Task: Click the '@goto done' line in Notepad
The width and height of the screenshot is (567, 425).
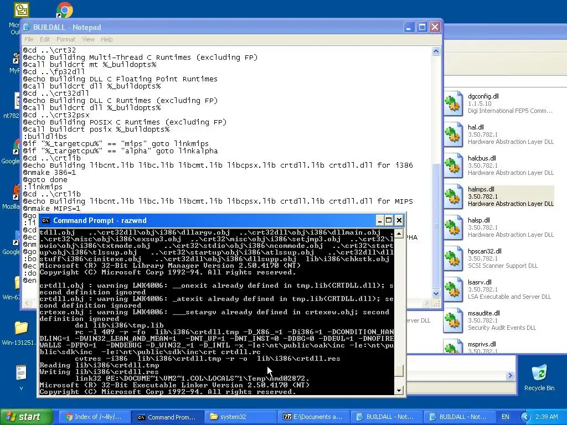Action: [45, 180]
